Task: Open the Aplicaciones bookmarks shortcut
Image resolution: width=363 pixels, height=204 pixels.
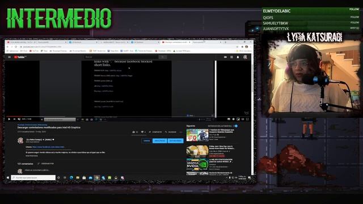Action: point(12,51)
